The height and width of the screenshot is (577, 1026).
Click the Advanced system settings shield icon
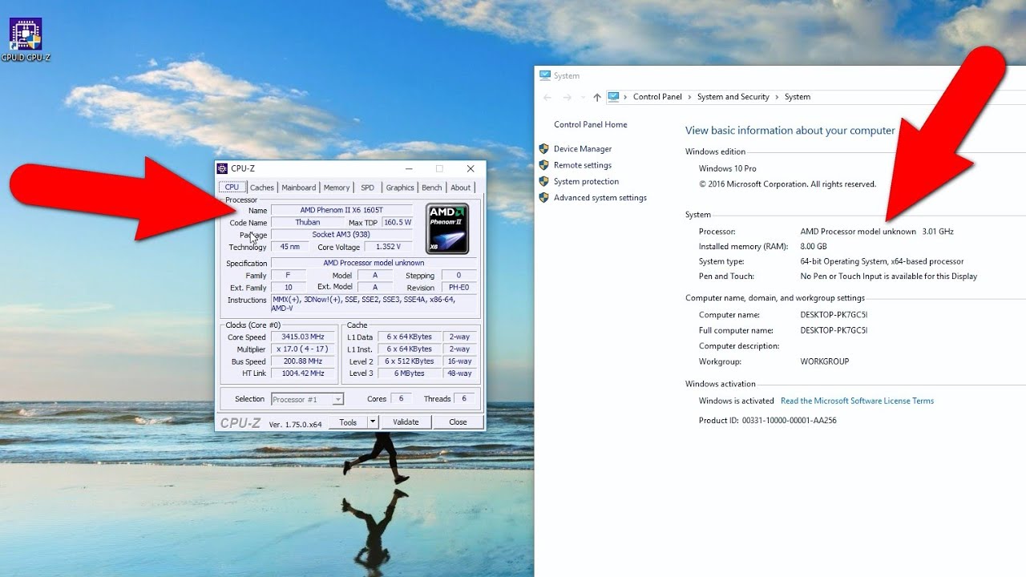click(544, 197)
